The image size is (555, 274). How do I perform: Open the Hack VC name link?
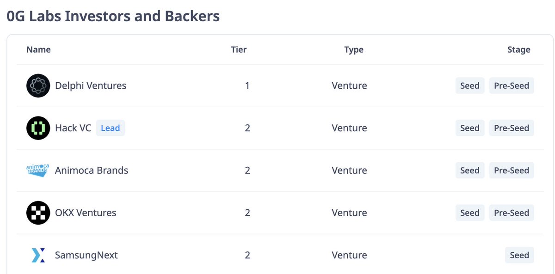click(x=73, y=128)
